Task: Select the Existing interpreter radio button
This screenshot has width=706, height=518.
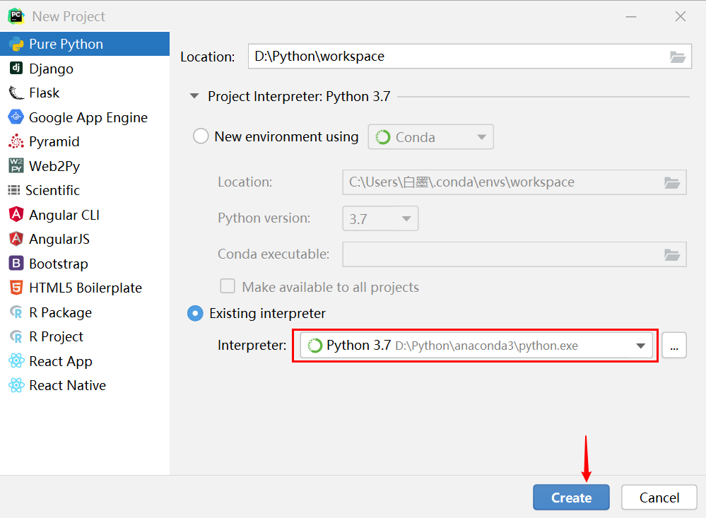Action: (x=195, y=313)
